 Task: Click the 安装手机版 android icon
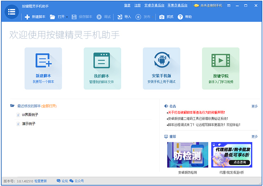coord(162,60)
